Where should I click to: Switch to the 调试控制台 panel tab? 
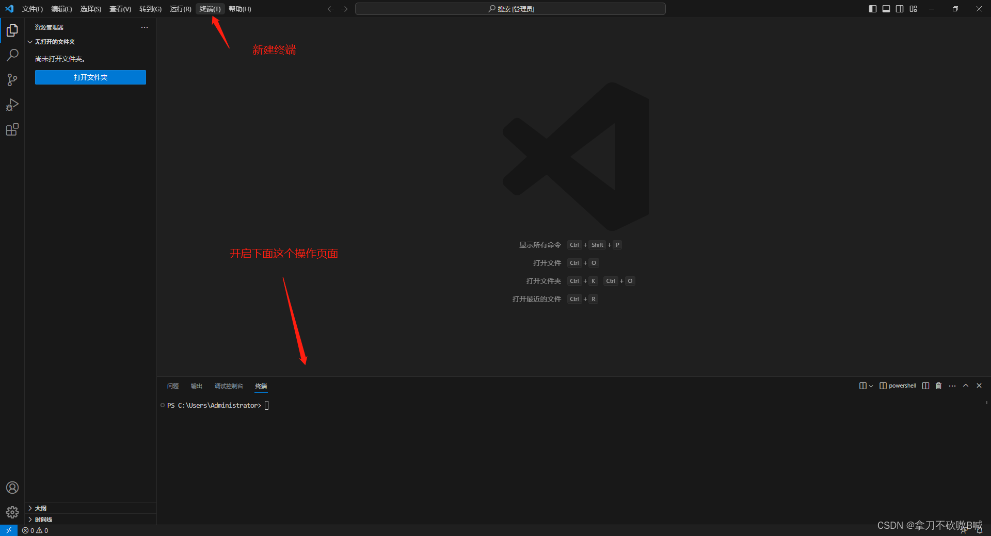tap(229, 386)
